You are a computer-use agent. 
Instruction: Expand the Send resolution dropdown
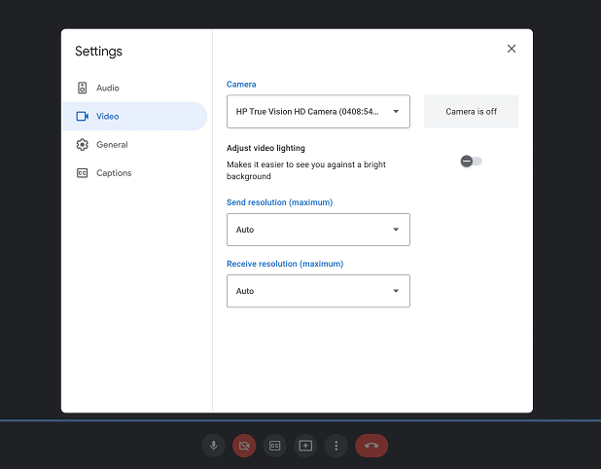318,230
